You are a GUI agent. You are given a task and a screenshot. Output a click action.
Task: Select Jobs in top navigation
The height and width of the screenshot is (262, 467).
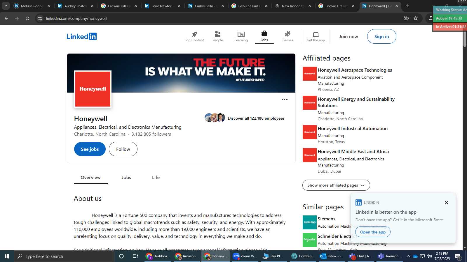point(264,37)
